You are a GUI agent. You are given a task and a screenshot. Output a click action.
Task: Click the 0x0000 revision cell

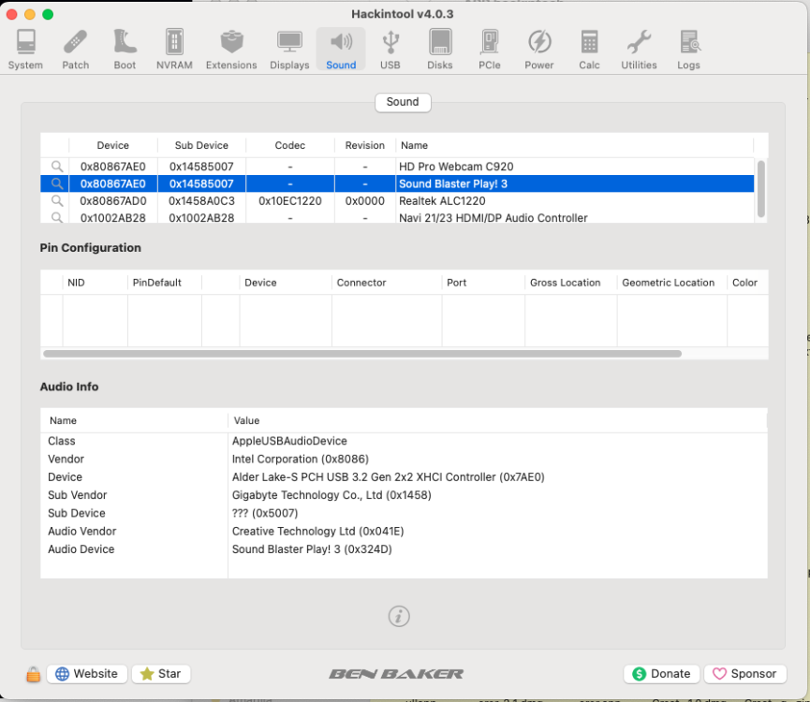pyautogui.click(x=364, y=201)
